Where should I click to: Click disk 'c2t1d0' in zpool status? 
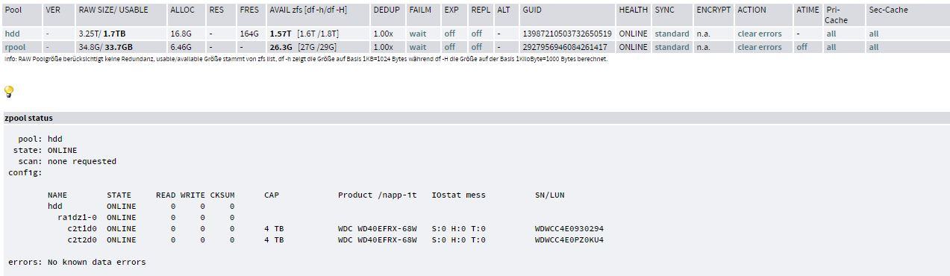pos(81,228)
